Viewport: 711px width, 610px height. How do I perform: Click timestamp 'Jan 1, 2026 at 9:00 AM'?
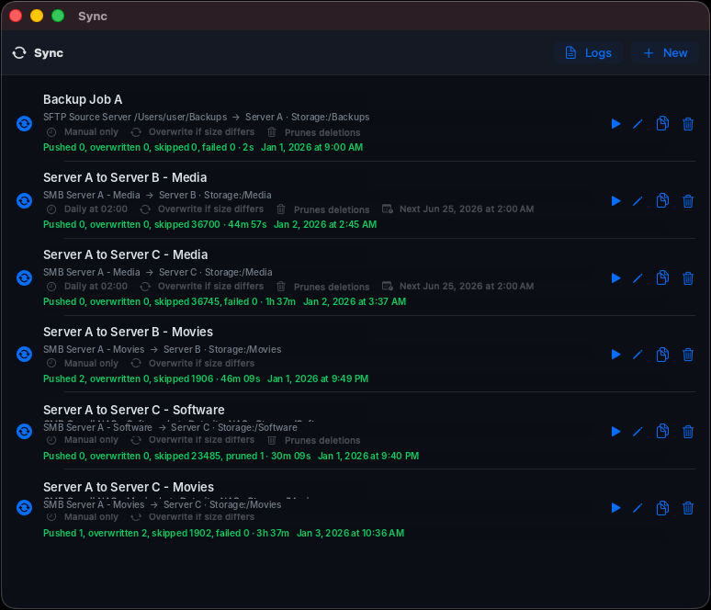tap(312, 147)
